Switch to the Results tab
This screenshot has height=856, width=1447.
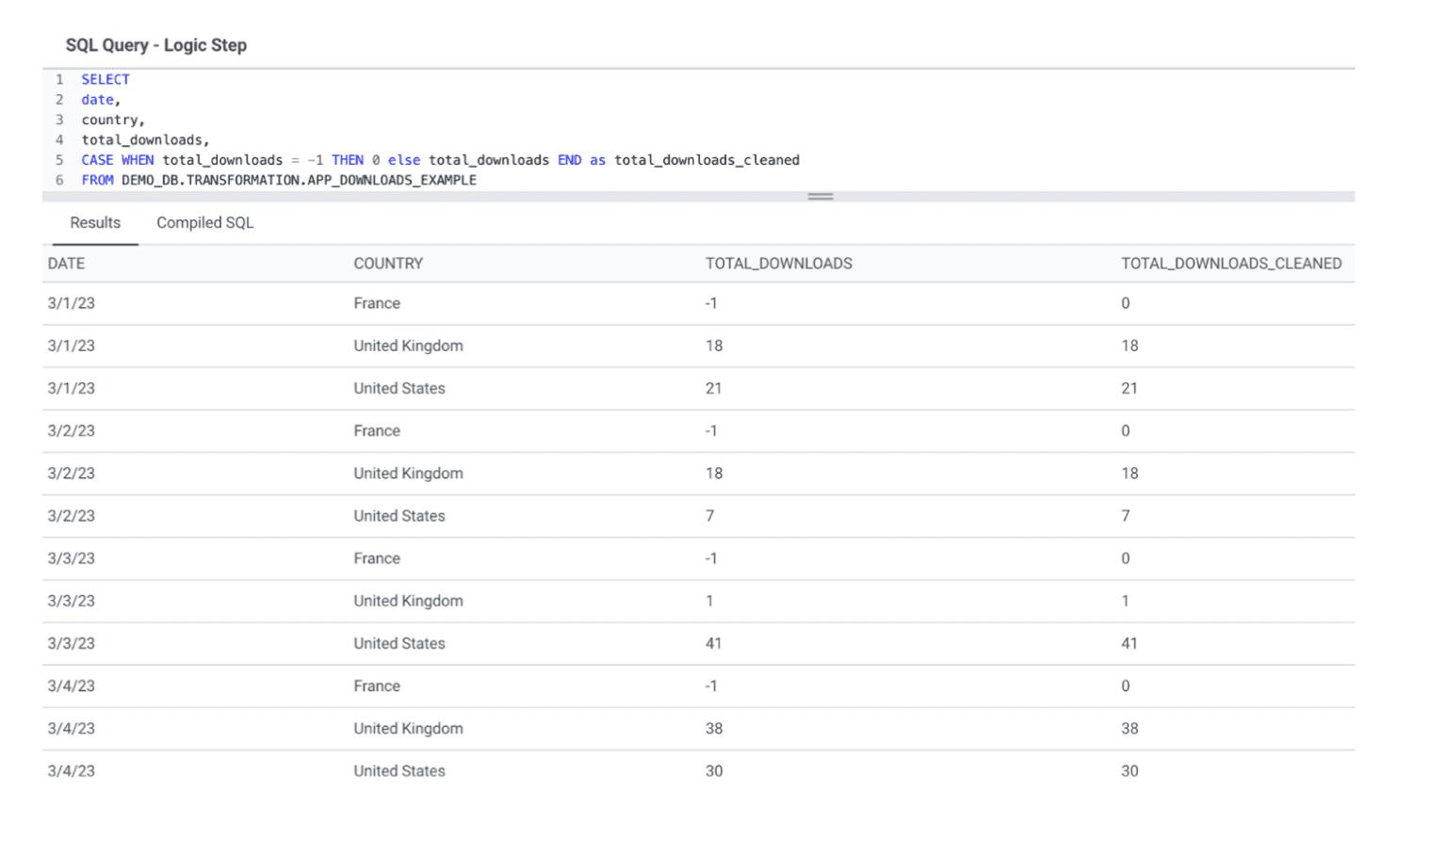coord(94,223)
